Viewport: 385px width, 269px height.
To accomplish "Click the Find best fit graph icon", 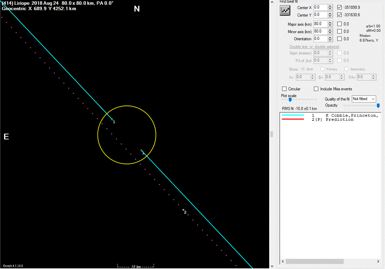I will point(285,11).
